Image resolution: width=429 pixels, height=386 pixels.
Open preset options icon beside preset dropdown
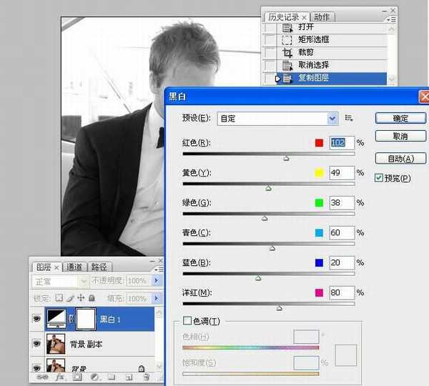tap(349, 118)
